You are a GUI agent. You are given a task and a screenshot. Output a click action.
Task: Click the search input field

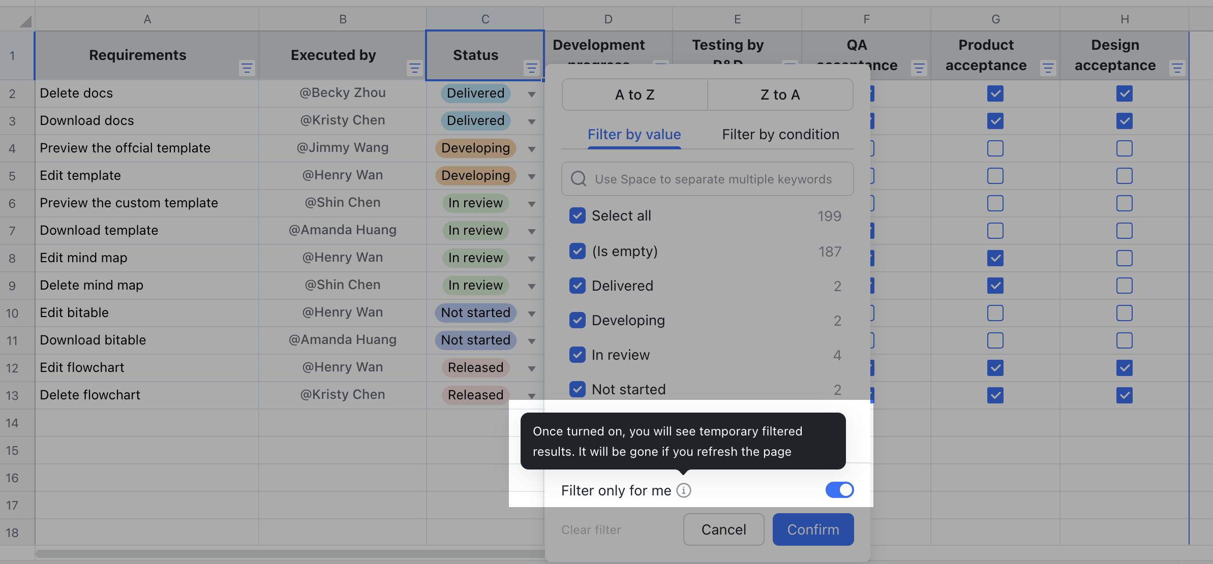click(x=707, y=179)
